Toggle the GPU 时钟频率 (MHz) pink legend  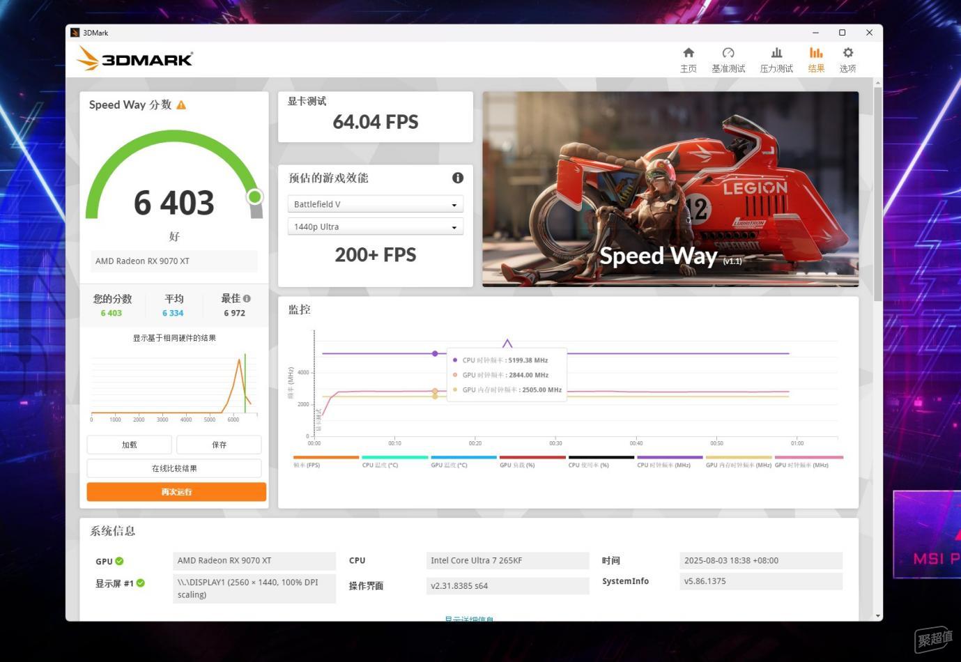point(808,461)
